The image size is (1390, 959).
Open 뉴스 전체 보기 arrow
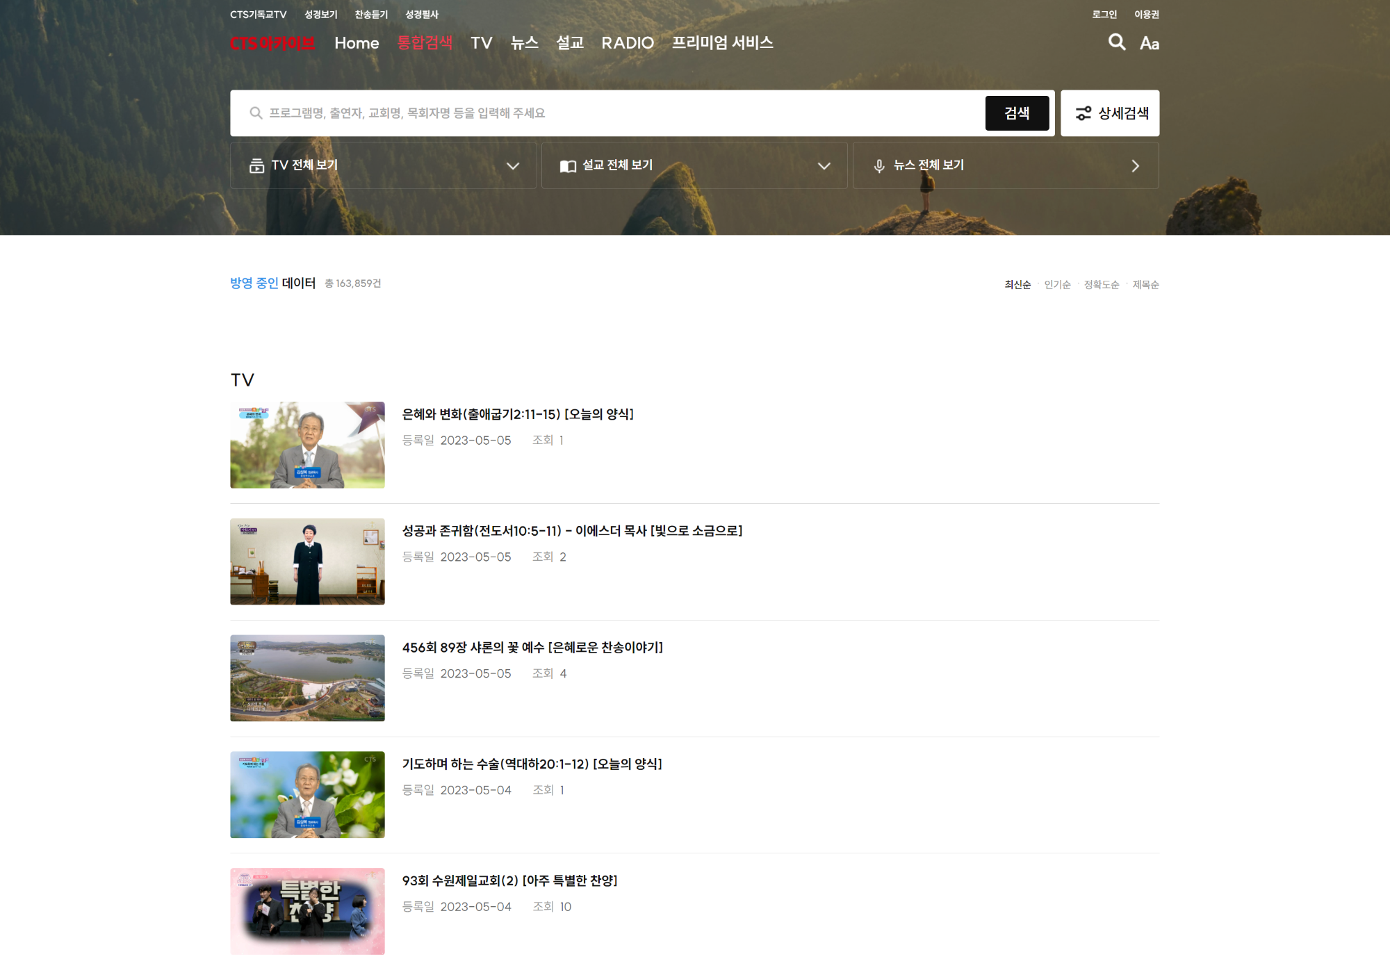[1135, 166]
